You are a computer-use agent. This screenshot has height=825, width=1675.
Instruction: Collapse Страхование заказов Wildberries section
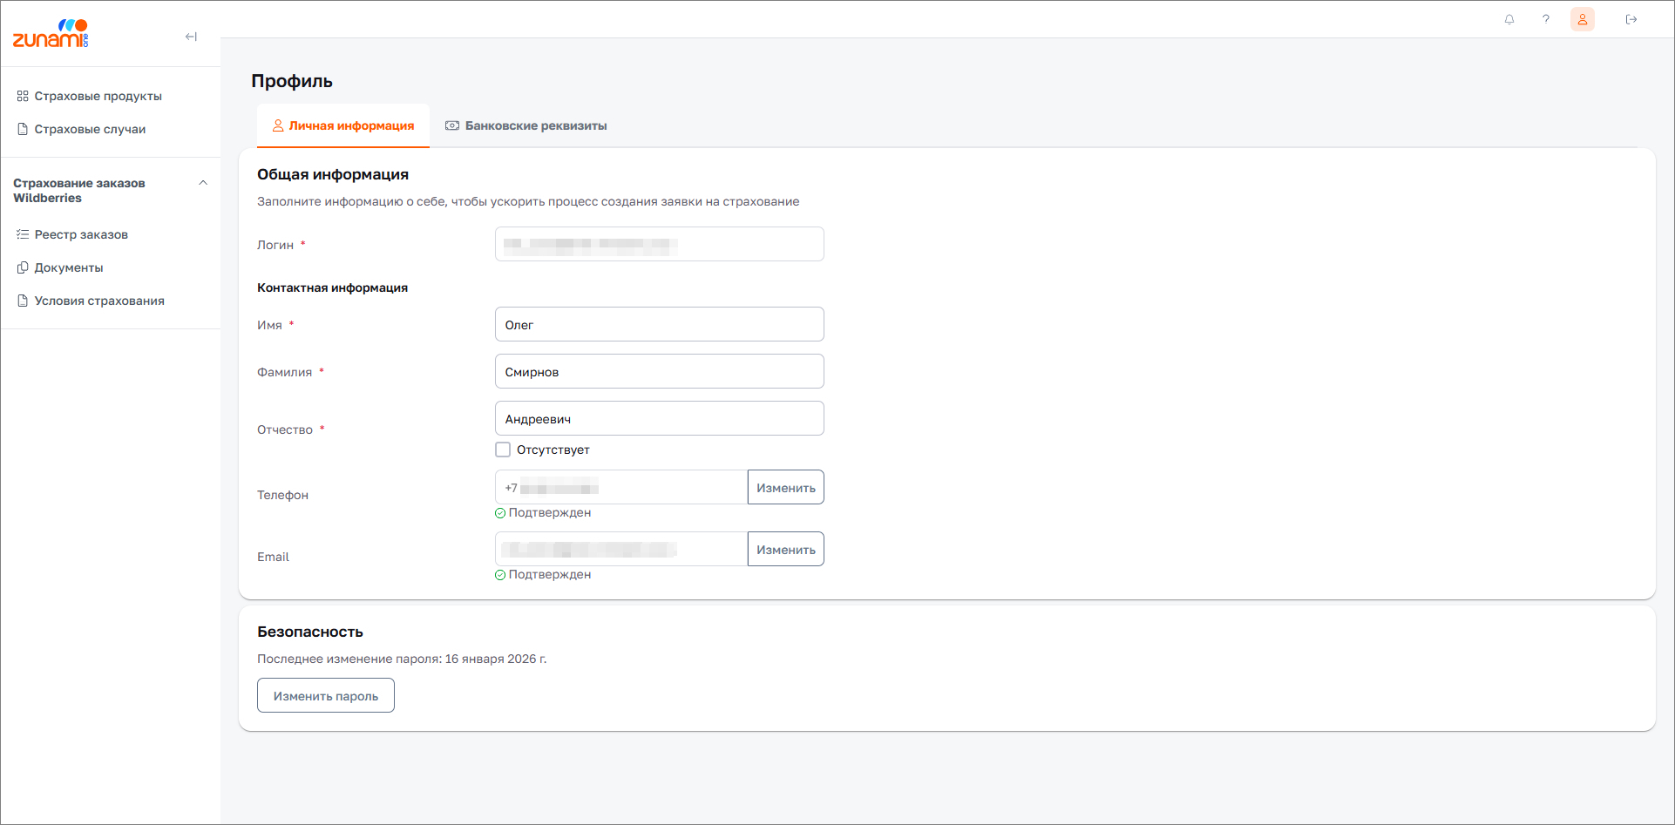coord(203,183)
